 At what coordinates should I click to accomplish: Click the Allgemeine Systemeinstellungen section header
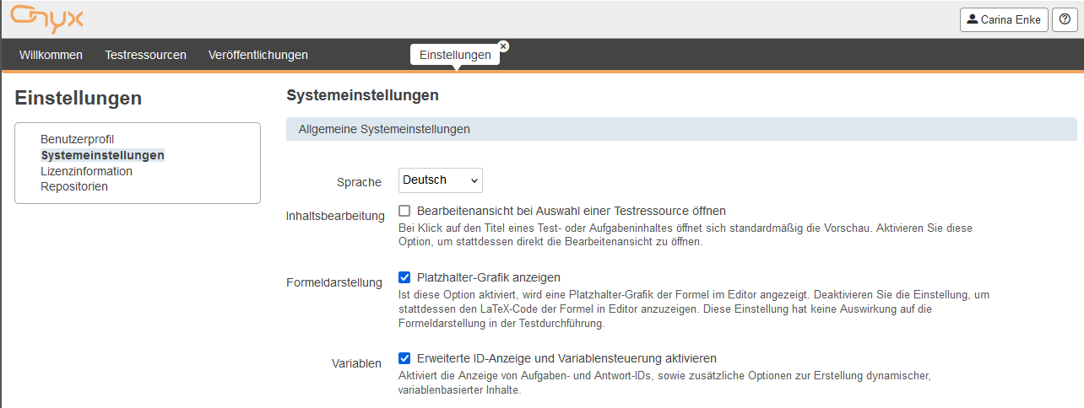click(384, 130)
